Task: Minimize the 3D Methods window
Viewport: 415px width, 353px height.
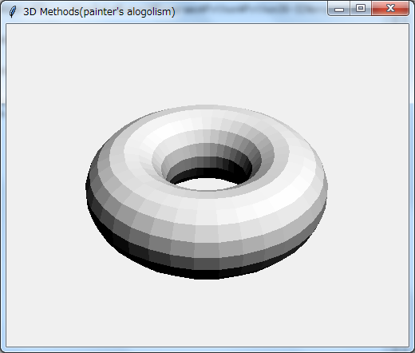Action: pyautogui.click(x=339, y=9)
